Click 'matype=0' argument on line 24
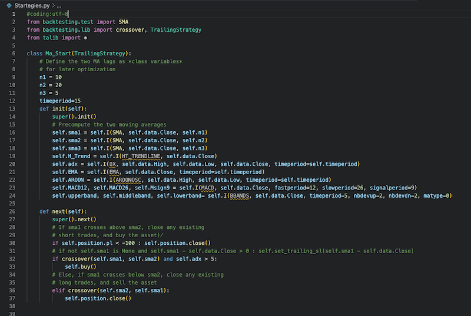This screenshot has height=316, width=471. coord(436,196)
